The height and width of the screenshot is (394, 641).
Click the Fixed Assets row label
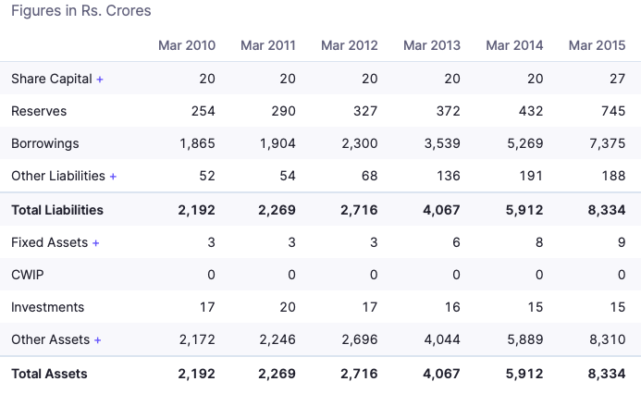49,243
